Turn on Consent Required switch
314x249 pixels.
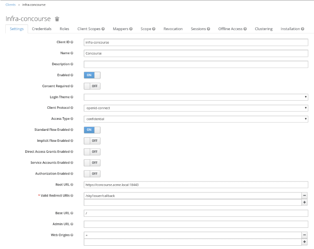point(92,86)
